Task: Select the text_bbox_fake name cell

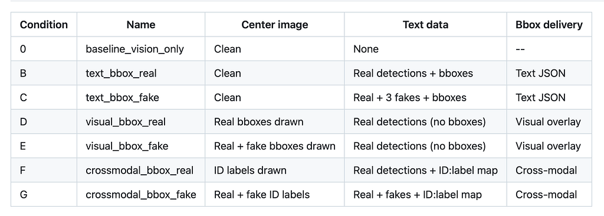Action: click(x=141, y=98)
